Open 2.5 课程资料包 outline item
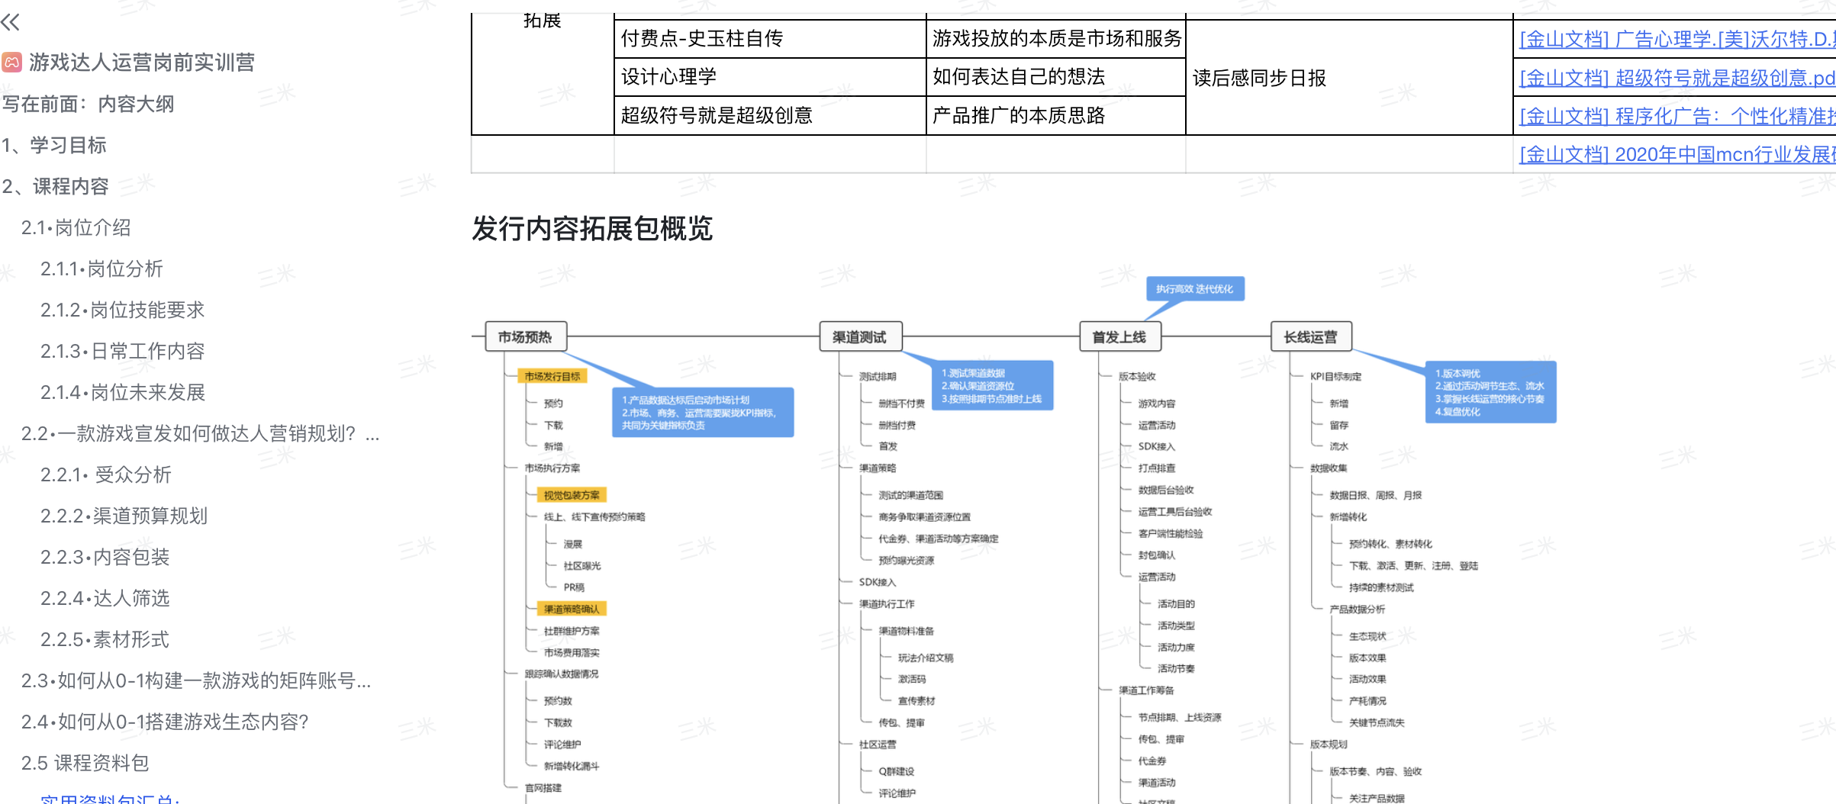This screenshot has width=1836, height=804. tap(85, 763)
